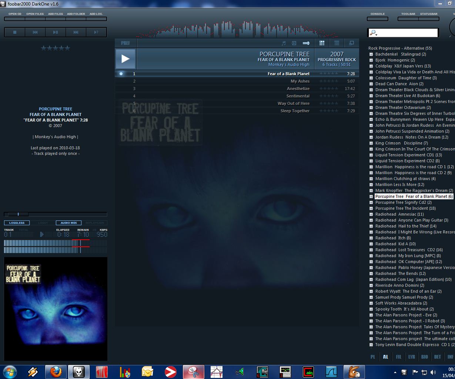This screenshot has width=455, height=379.
Task: Click the music note icon in the playlist header
Action: pyautogui.click(x=284, y=43)
